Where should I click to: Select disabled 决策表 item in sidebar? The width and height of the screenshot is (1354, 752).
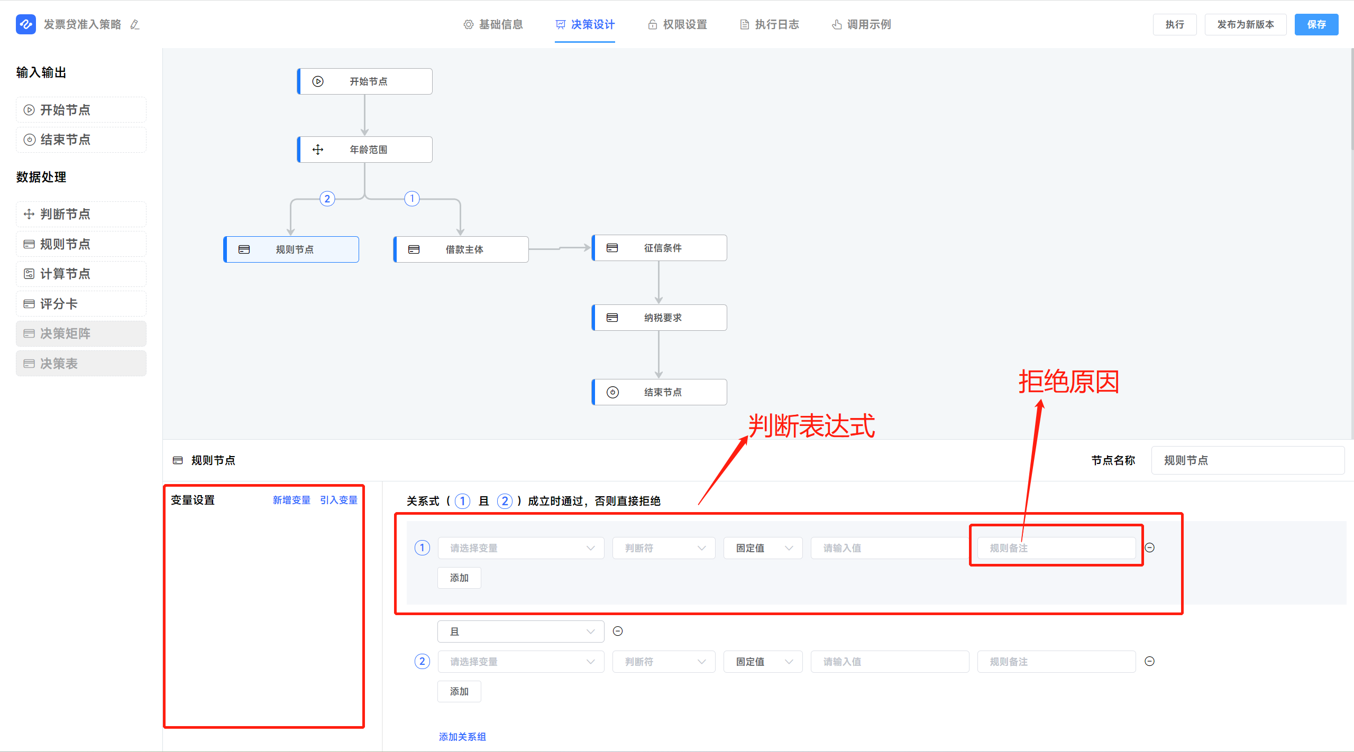[81, 364]
